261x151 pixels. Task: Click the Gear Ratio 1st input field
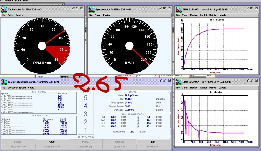(144, 76)
